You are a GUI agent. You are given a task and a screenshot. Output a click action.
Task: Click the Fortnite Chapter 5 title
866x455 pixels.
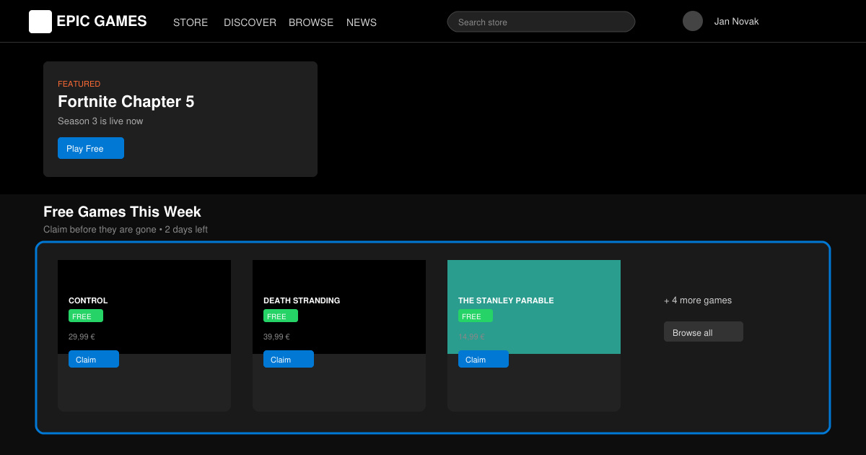(126, 102)
